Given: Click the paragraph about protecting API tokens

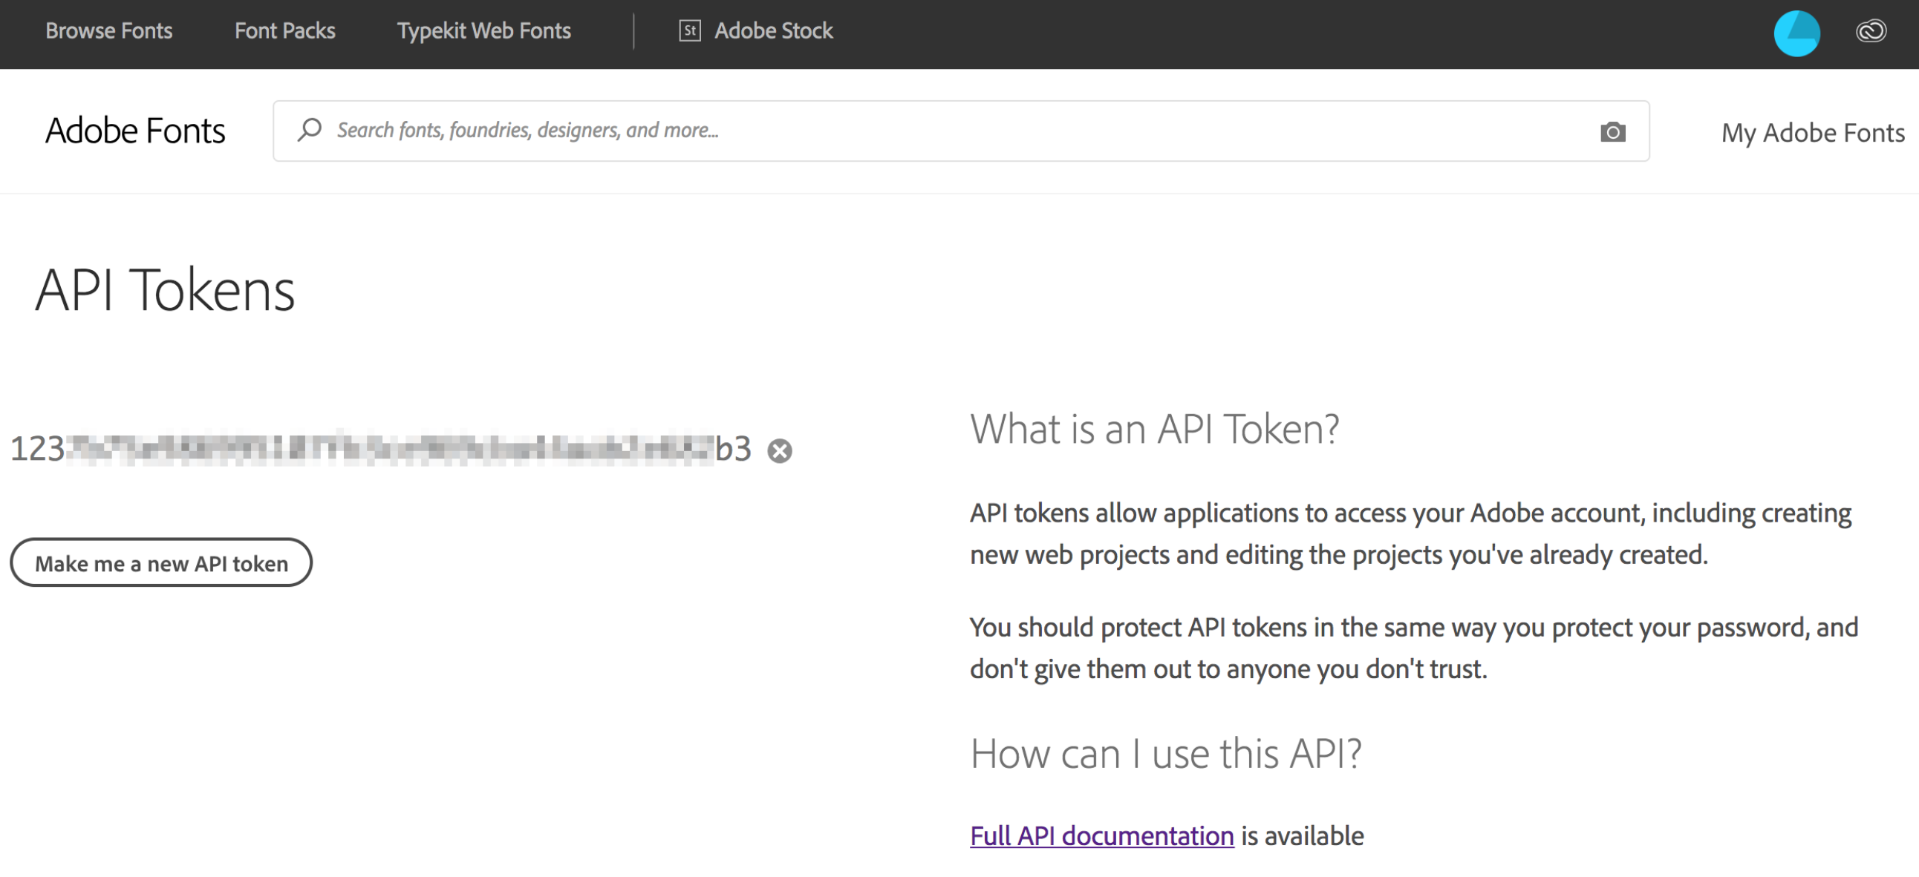Looking at the screenshot, I should coord(1413,648).
